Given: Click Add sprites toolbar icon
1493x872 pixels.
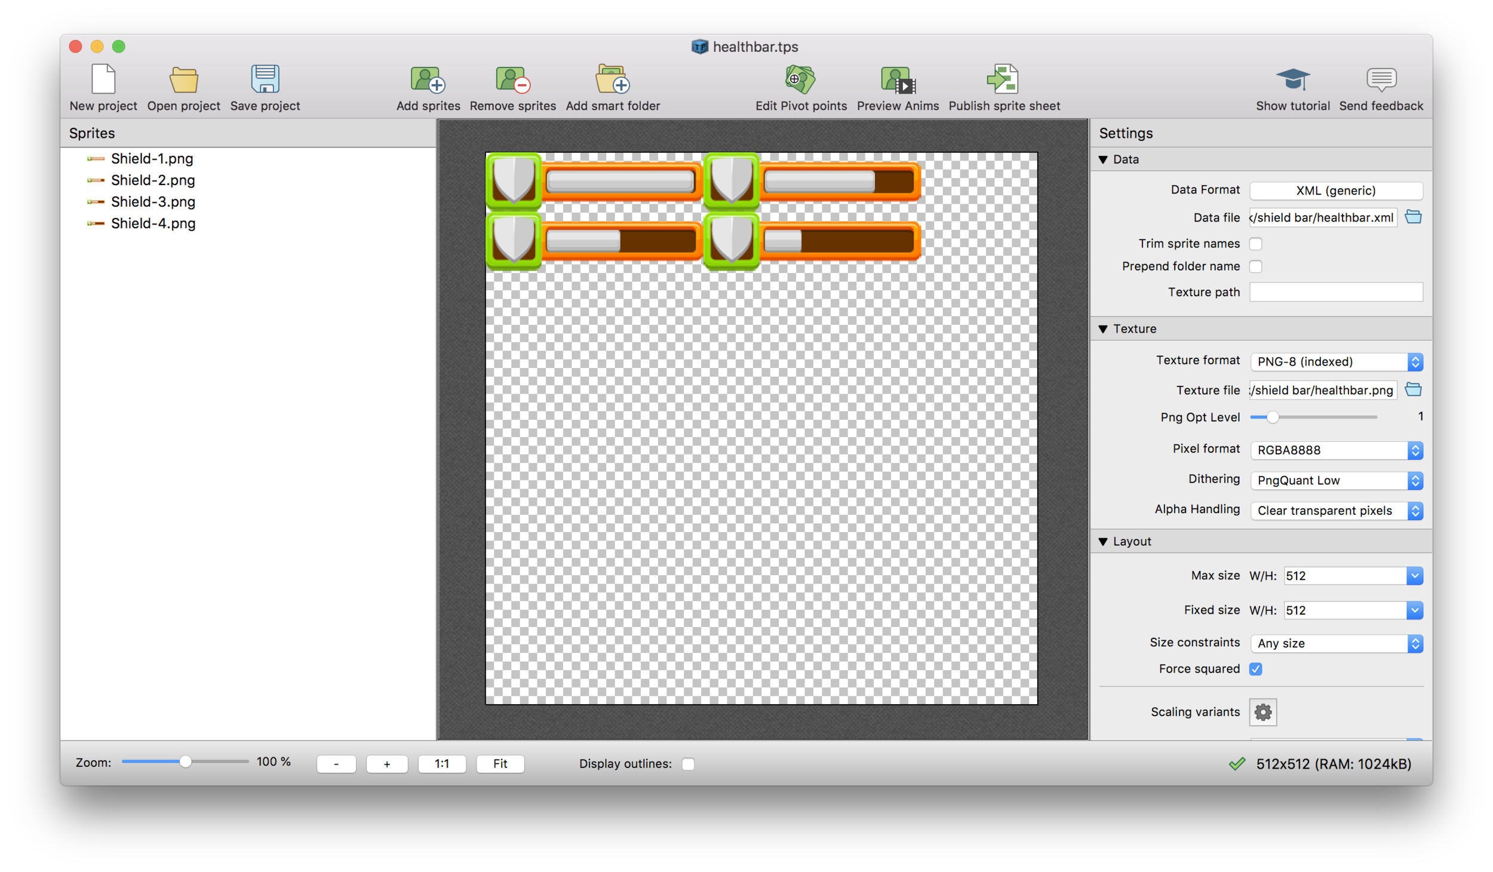Looking at the screenshot, I should [428, 80].
